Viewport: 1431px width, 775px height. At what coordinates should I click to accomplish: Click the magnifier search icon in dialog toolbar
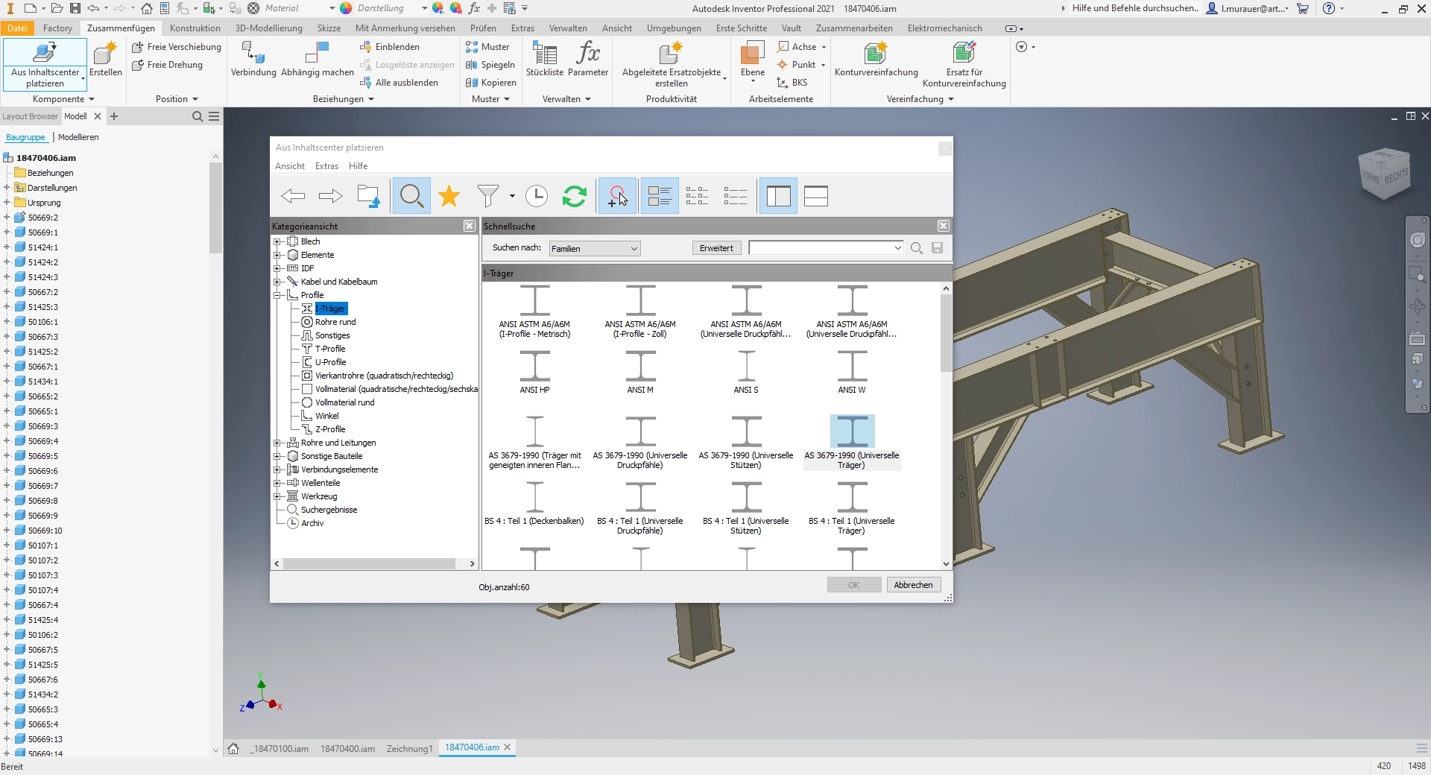pyautogui.click(x=411, y=196)
